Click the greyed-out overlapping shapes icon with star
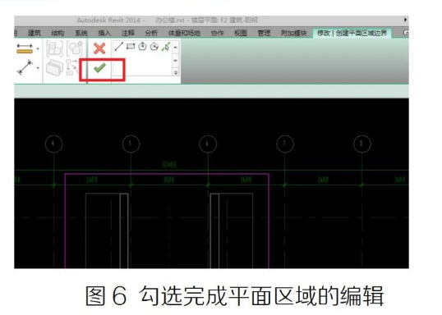Image resolution: width=442 pixels, height=315 pixels. [75, 48]
